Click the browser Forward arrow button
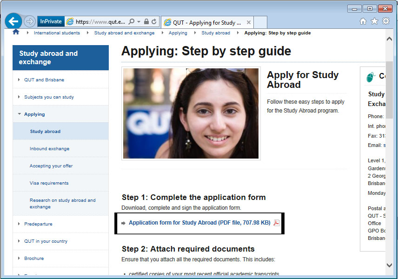398x279 pixels. [29, 21]
